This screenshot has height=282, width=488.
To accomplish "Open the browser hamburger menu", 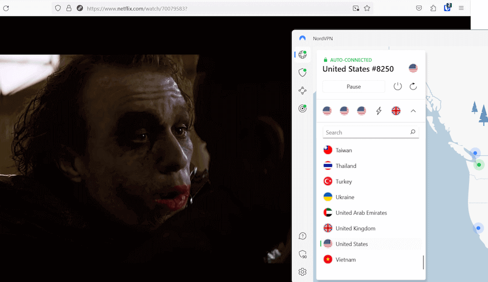I will point(461,8).
